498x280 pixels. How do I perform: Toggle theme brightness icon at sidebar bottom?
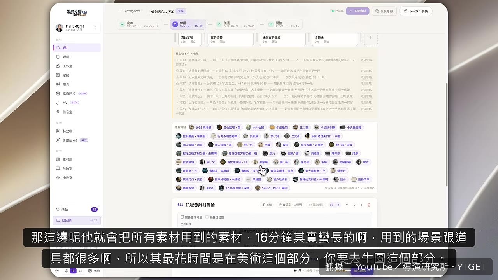pyautogui.click(x=57, y=271)
